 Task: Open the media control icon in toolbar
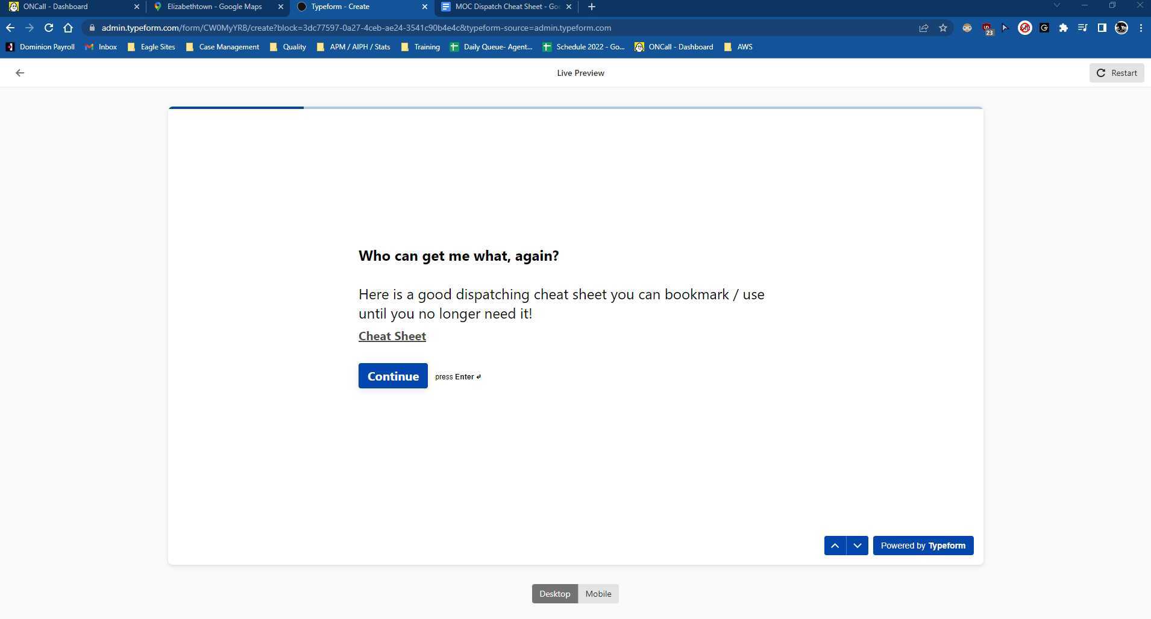(1082, 28)
